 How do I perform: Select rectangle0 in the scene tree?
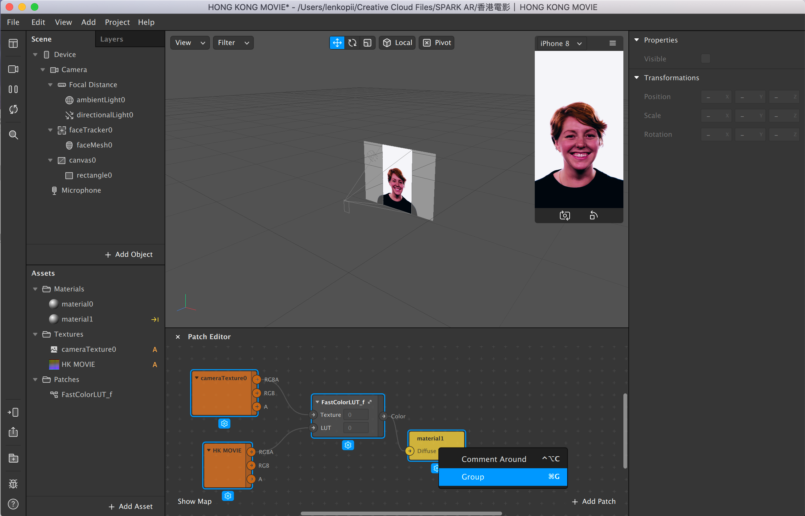click(x=95, y=175)
